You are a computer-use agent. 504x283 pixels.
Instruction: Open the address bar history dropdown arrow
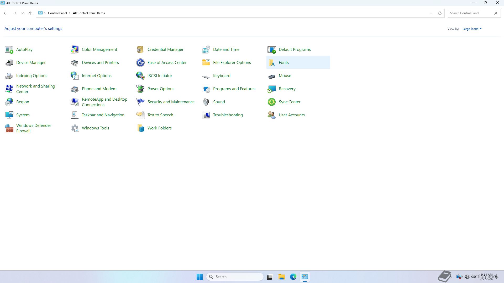pyautogui.click(x=431, y=13)
